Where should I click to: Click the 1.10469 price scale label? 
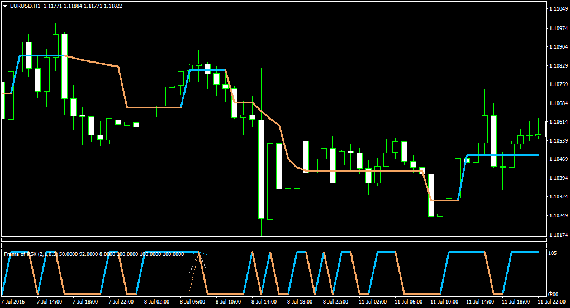pos(559,159)
